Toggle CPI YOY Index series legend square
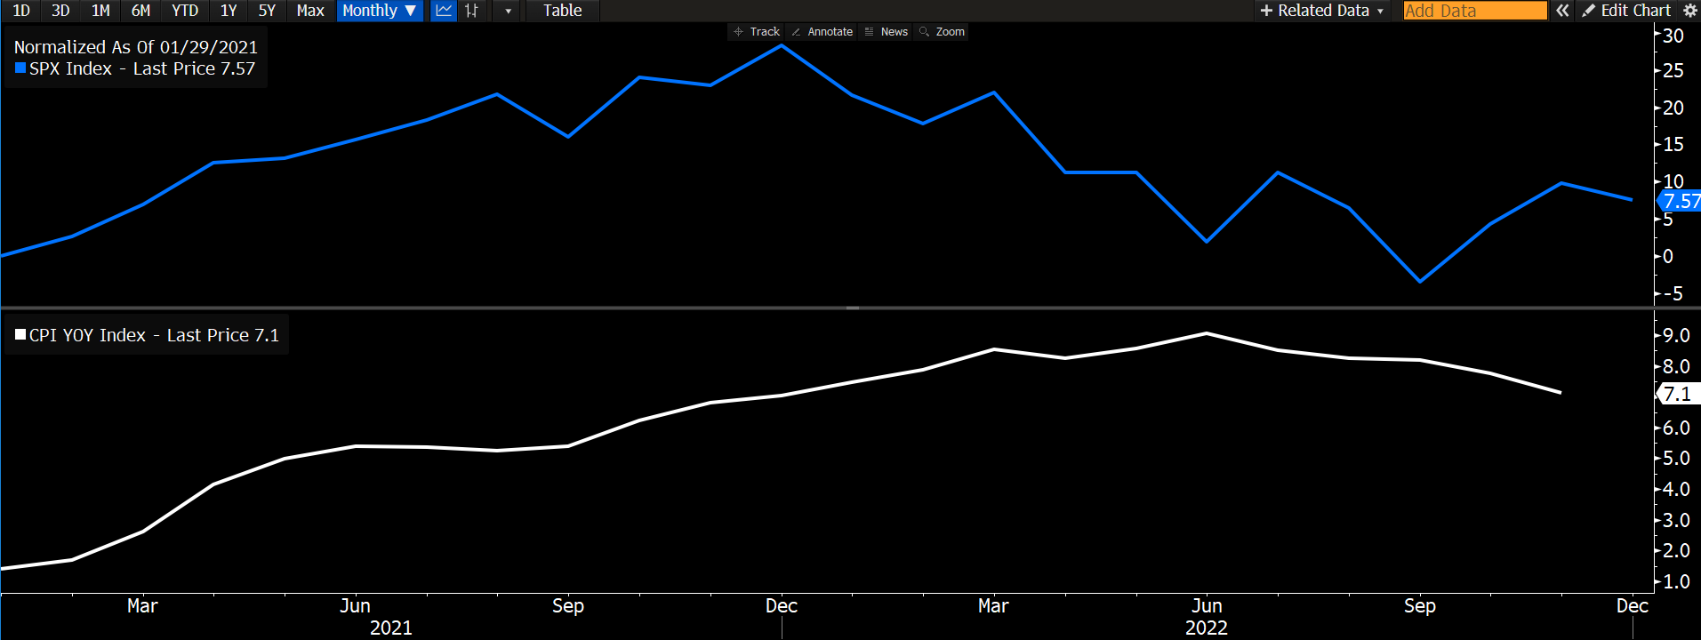 pos(20,335)
